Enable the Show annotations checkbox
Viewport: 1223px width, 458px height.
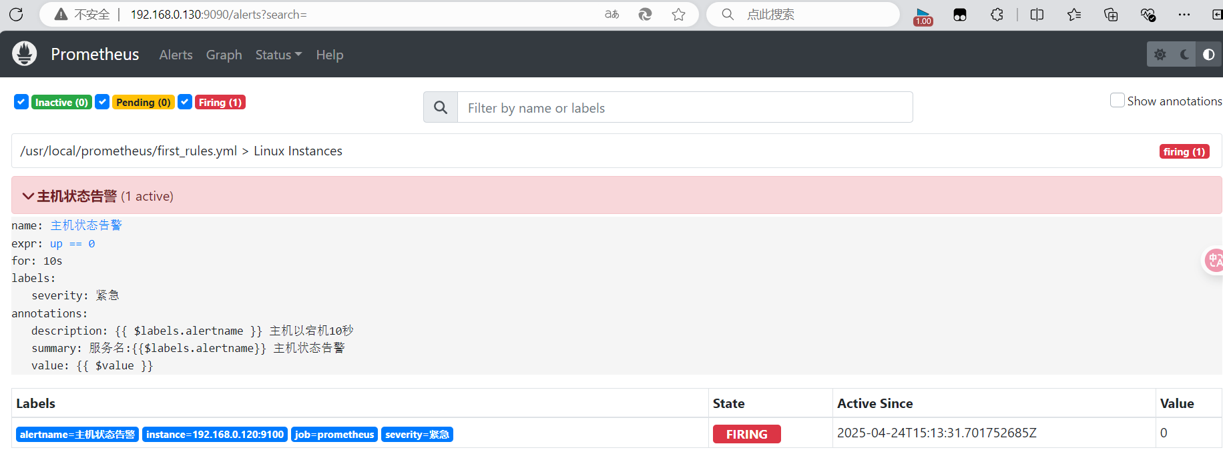pyautogui.click(x=1117, y=100)
